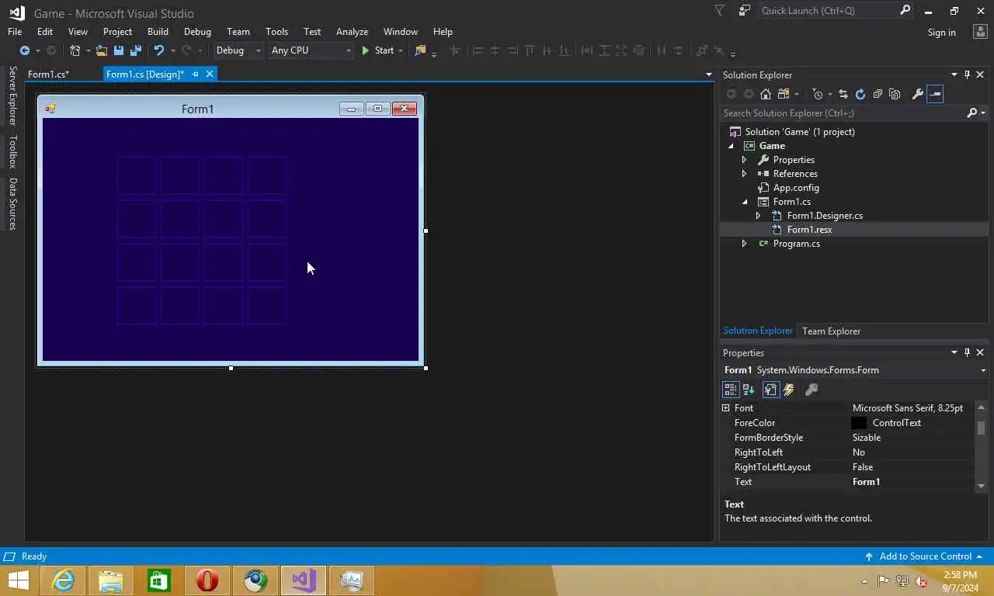Image resolution: width=994 pixels, height=596 pixels.
Task: Open the Tools menu
Action: click(276, 32)
